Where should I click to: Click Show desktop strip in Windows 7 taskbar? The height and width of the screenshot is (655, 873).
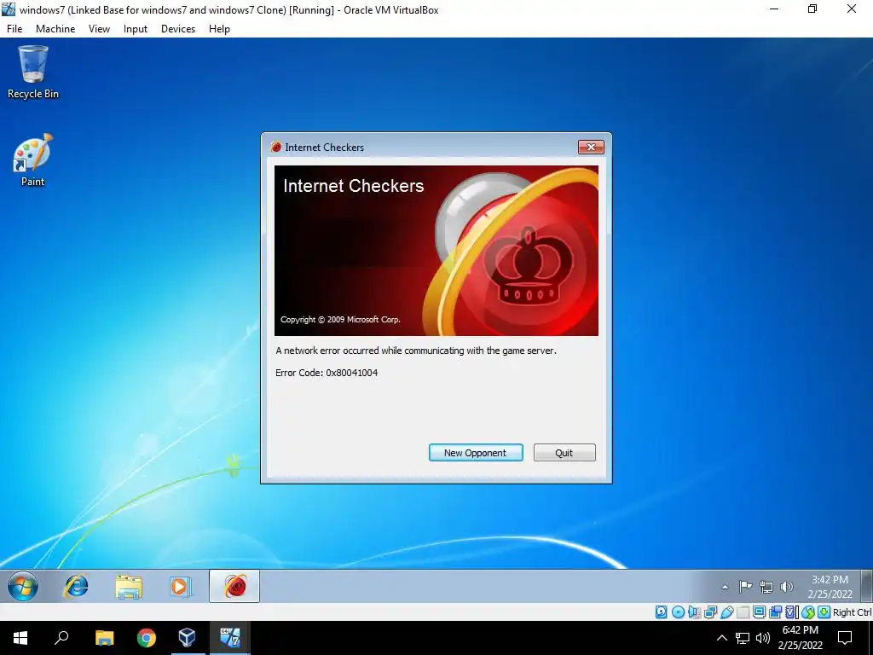[x=866, y=587]
